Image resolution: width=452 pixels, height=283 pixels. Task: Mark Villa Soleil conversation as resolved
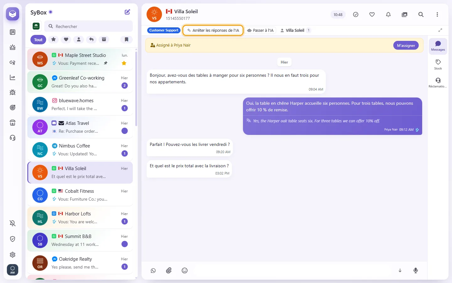pyautogui.click(x=356, y=14)
